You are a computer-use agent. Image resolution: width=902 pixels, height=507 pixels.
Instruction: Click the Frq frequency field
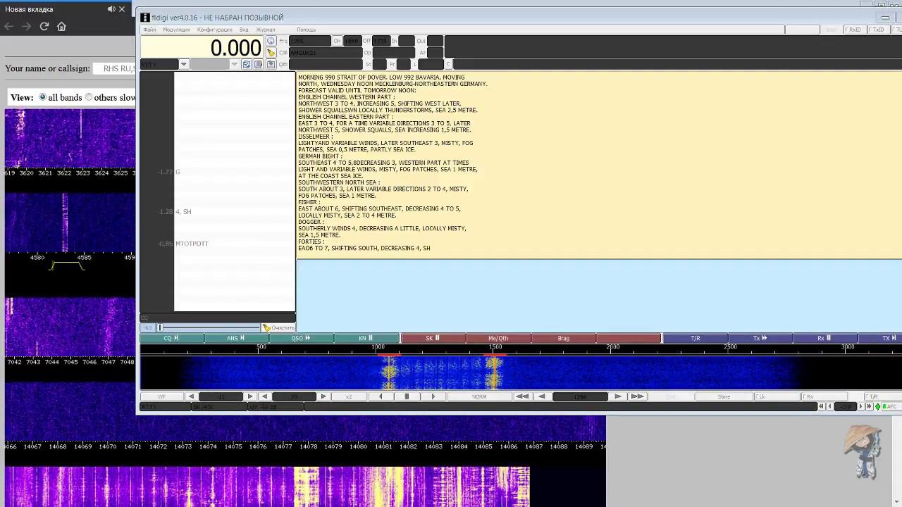pos(309,41)
